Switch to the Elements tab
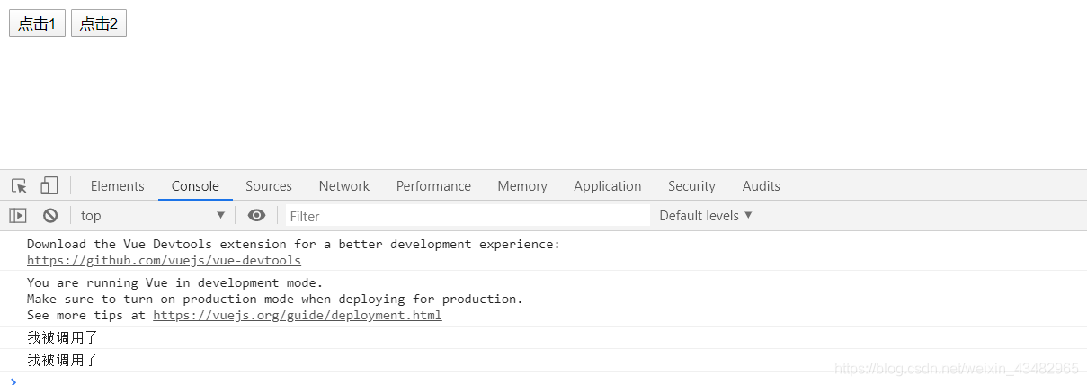 point(117,186)
